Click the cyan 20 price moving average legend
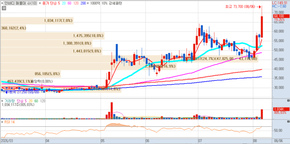Image resolution: width=290 pixels, height=144 pixels. (64, 3)
